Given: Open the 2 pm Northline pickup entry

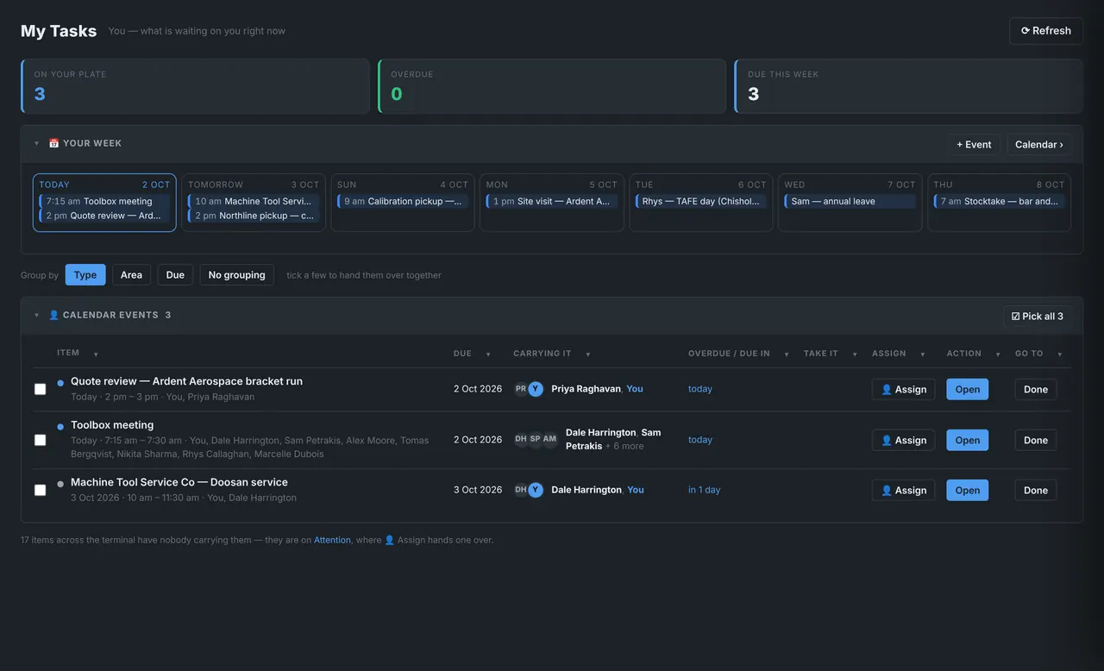Looking at the screenshot, I should [x=254, y=216].
